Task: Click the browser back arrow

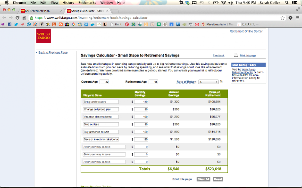Action: click(4, 18)
